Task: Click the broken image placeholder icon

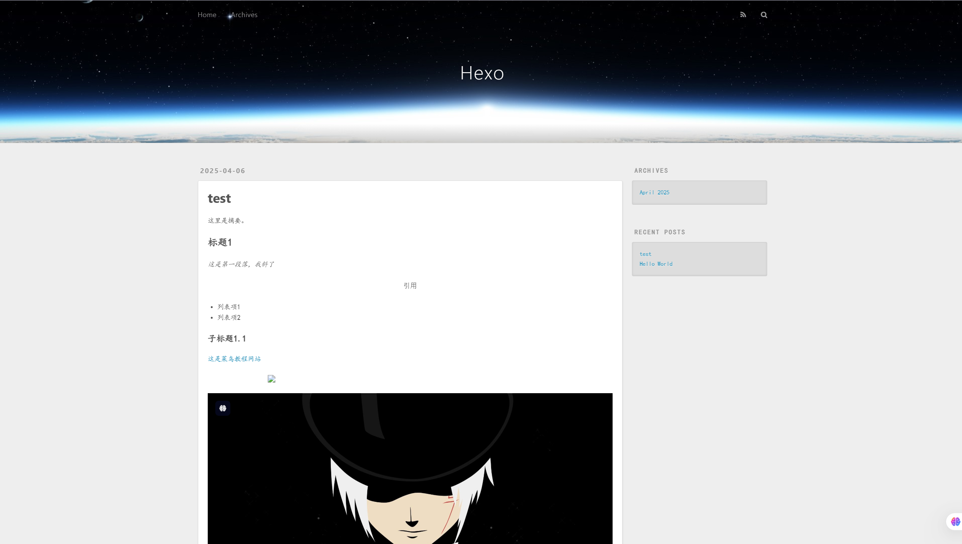Action: (271, 379)
